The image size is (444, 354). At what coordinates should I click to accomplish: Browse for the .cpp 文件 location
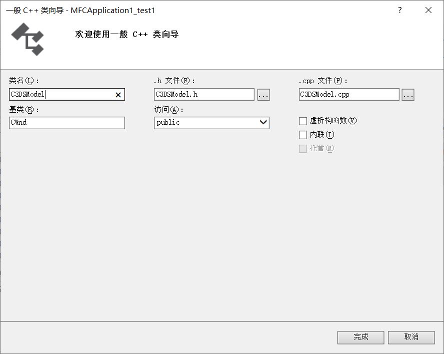pyautogui.click(x=408, y=95)
